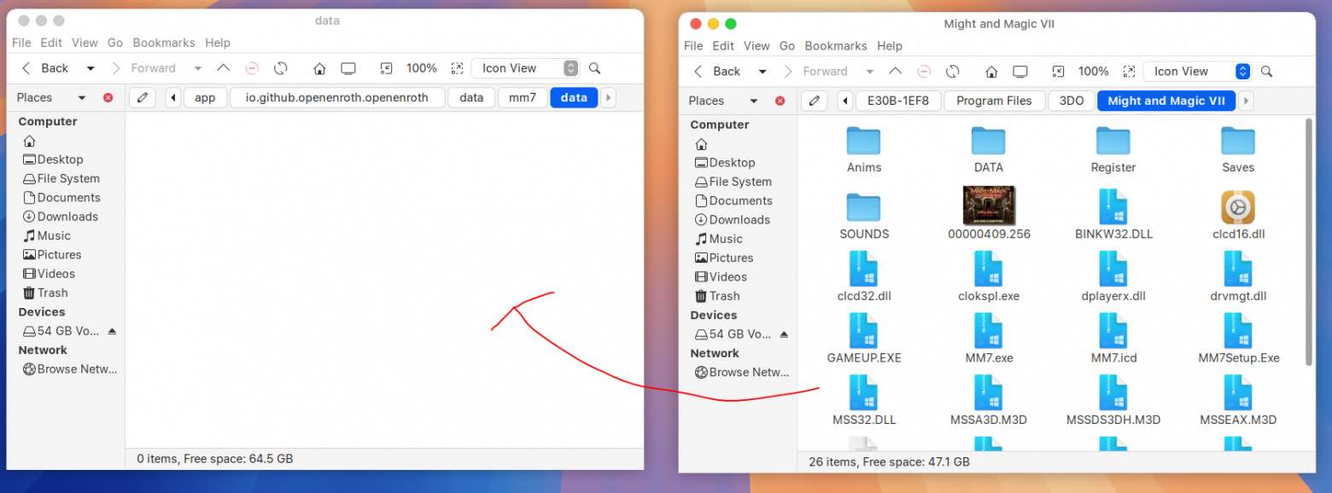The height and width of the screenshot is (493, 1332).
Task: Go up one folder in Might and Magic VII window
Action: click(895, 72)
